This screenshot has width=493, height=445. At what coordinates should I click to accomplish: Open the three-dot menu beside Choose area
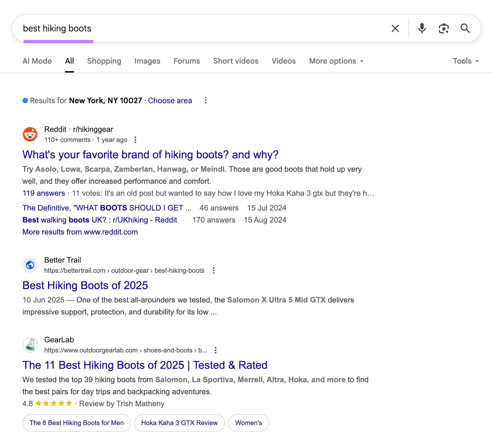[x=206, y=100]
